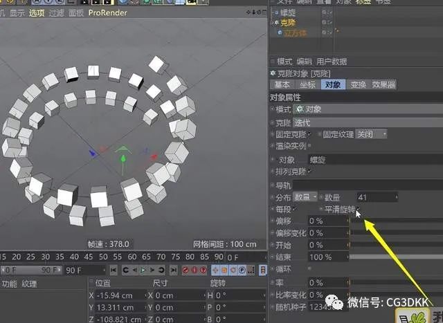
Task: Switch to the 基本 tab
Action: 282,84
